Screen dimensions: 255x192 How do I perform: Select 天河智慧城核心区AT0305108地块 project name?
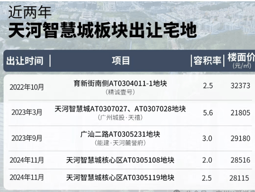coord(120,160)
